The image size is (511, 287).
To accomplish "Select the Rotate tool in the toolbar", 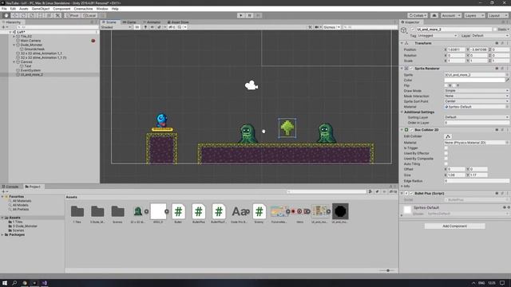I will pyautogui.click(x=23, y=15).
